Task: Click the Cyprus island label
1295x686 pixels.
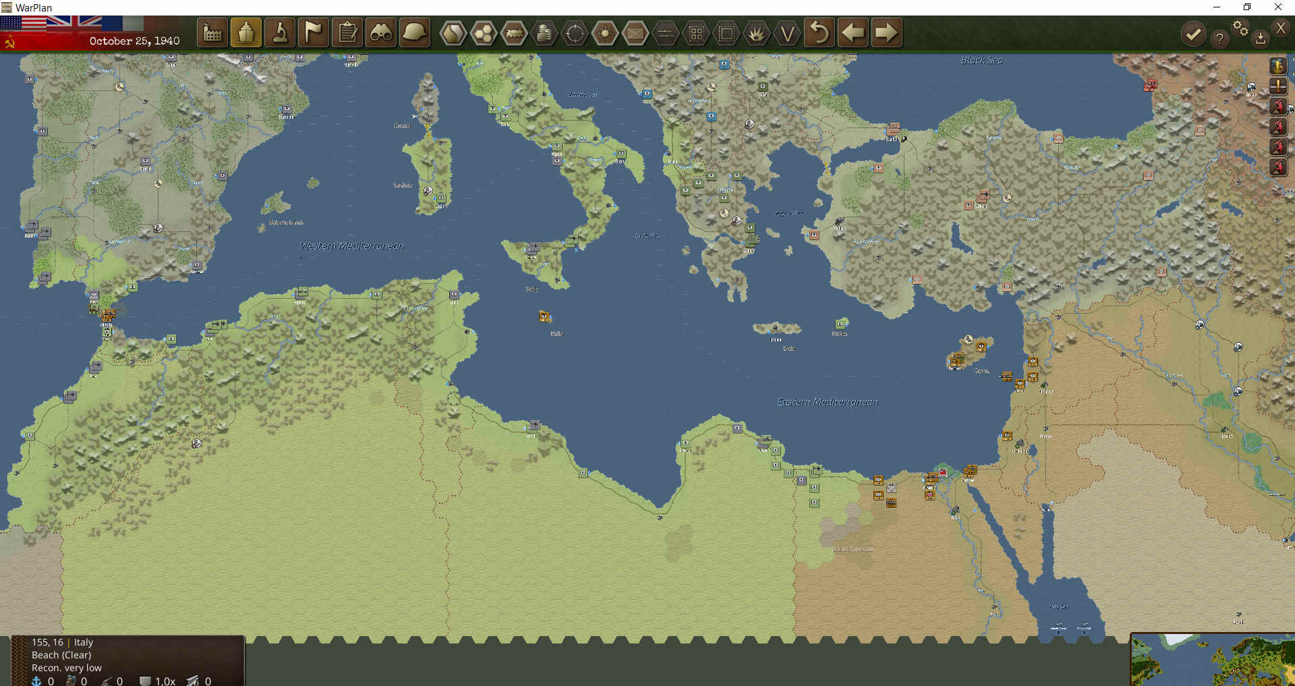Action: click(981, 371)
